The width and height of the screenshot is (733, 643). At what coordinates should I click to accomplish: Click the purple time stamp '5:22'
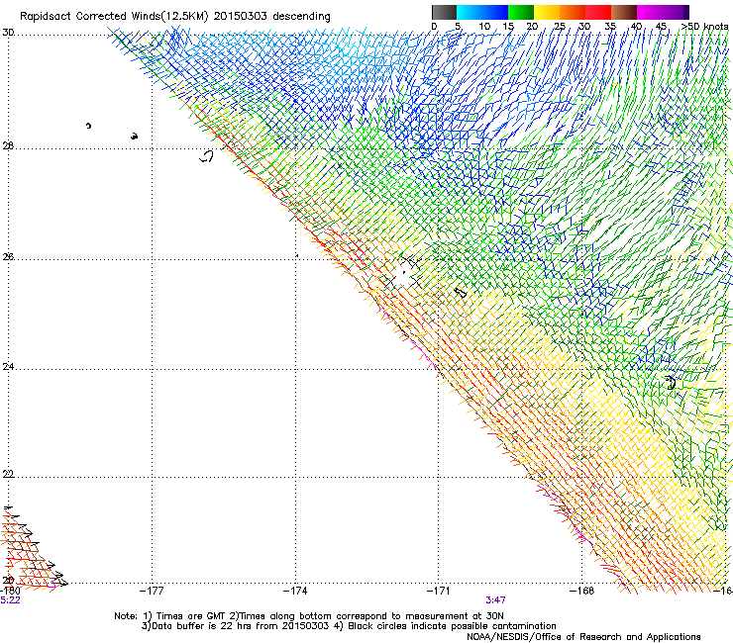pos(10,600)
